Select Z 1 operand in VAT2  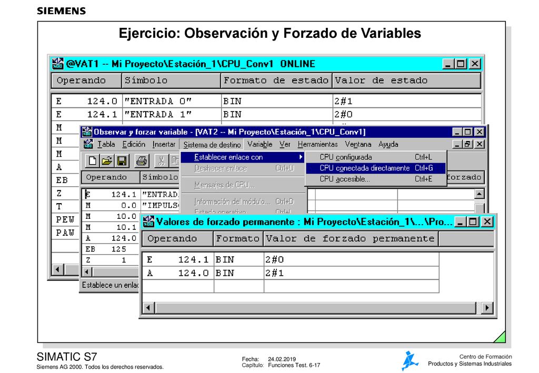point(111,260)
